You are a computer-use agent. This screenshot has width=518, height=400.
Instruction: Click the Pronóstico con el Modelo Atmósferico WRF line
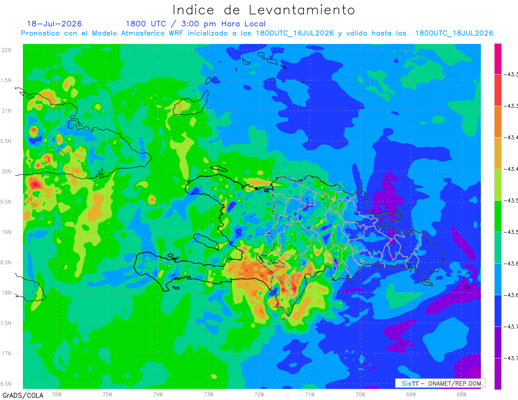[x=257, y=33]
